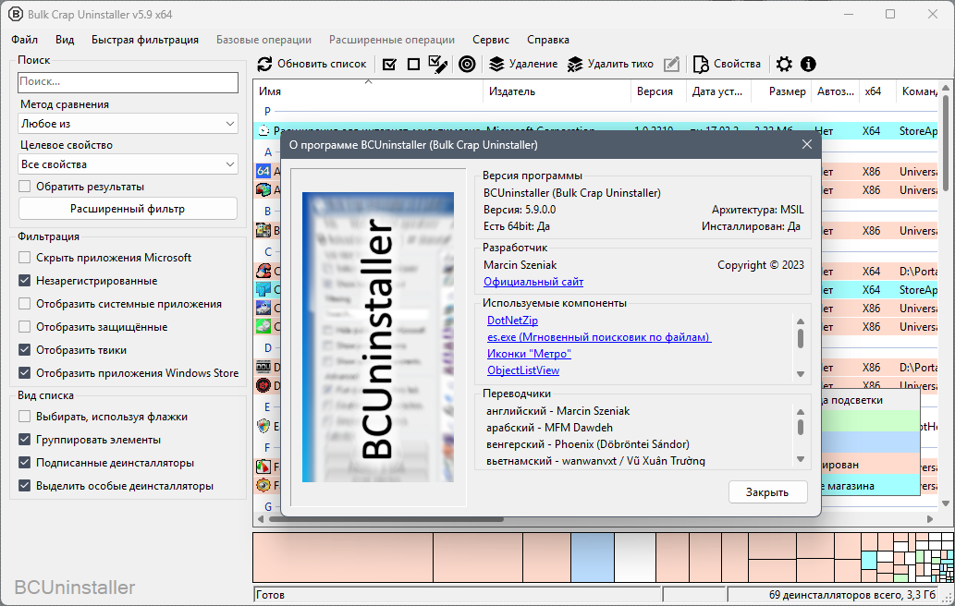Open the 'Все свойства' target property dropdown
This screenshot has width=955, height=606.
point(128,164)
